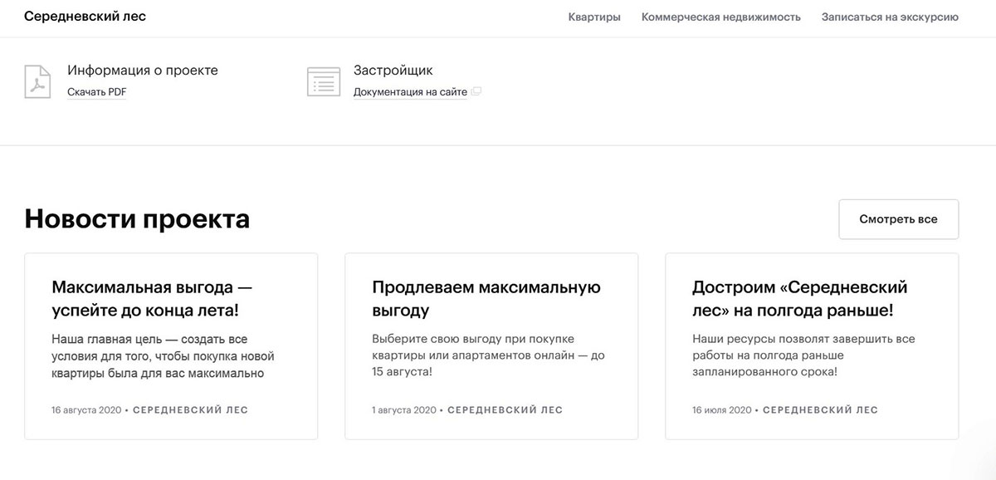
Task: Open the Середневский лес home logo
Action: click(85, 17)
